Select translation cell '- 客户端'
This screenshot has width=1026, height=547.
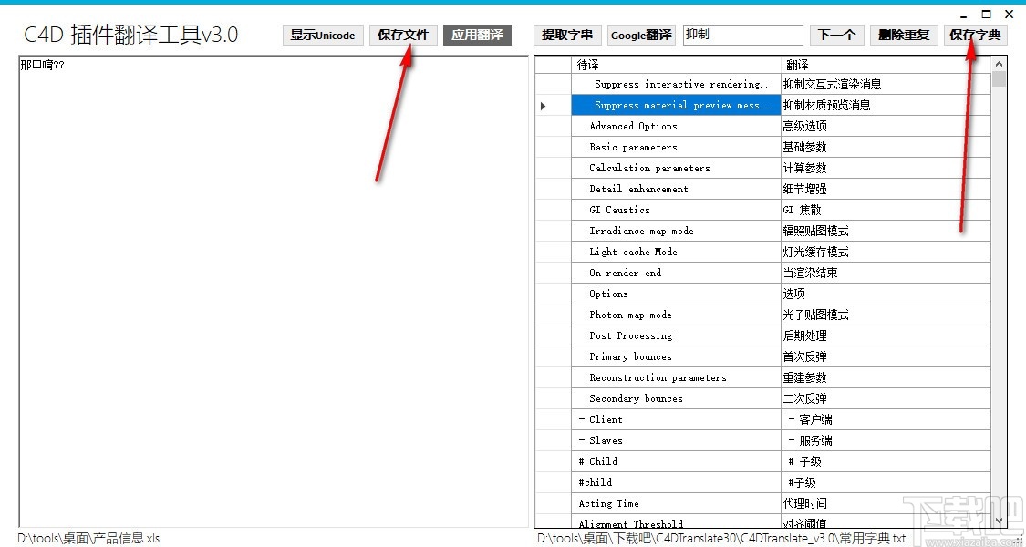coord(886,419)
